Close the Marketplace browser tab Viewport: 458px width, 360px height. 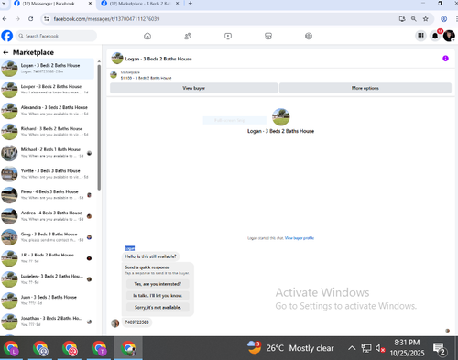point(177,4)
